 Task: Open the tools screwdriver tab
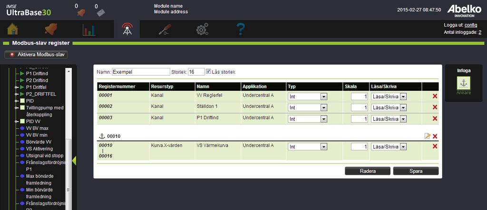pyautogui.click(x=165, y=29)
